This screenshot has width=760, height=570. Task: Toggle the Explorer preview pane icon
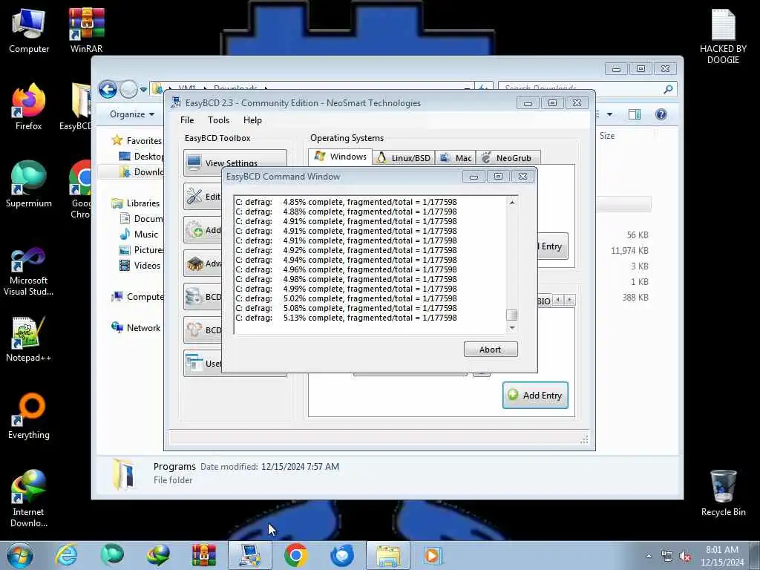(x=635, y=114)
